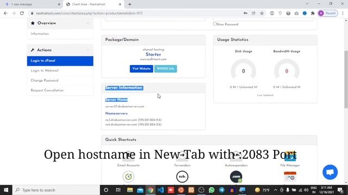Open a new browser tab

130,4
